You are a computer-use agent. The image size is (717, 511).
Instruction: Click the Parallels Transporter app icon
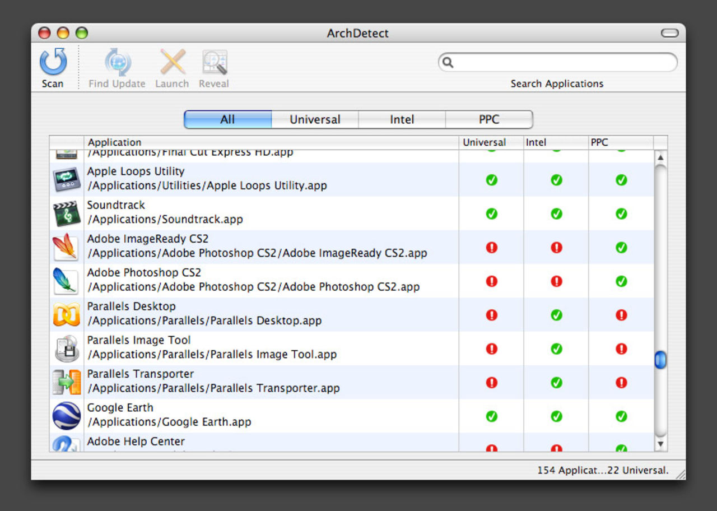point(66,382)
